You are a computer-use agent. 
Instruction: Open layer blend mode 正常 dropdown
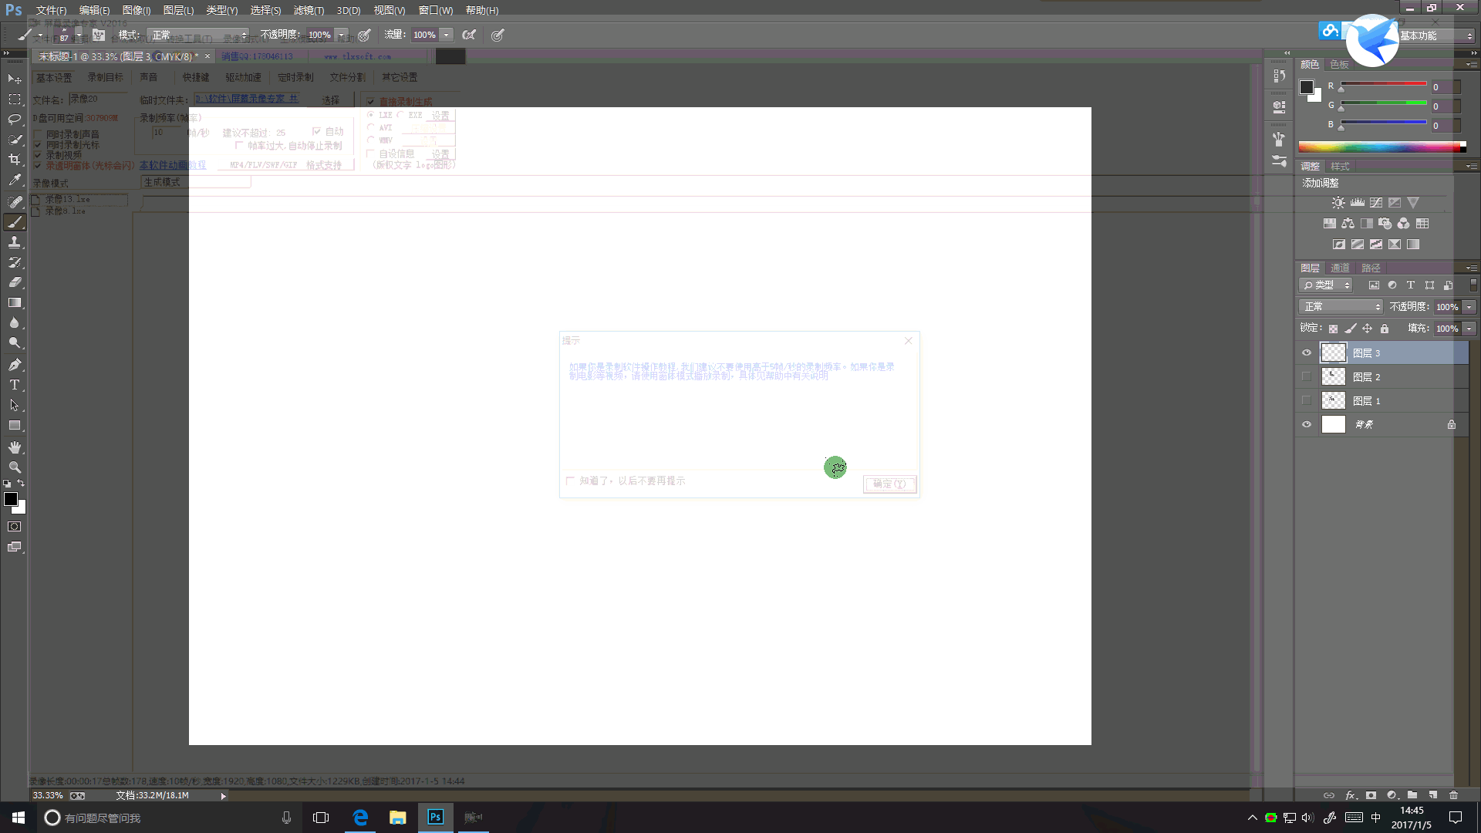(1341, 307)
